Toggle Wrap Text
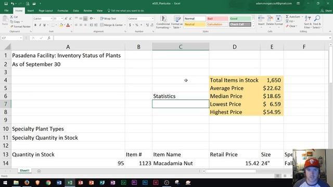The image size is (333, 187). (108, 19)
